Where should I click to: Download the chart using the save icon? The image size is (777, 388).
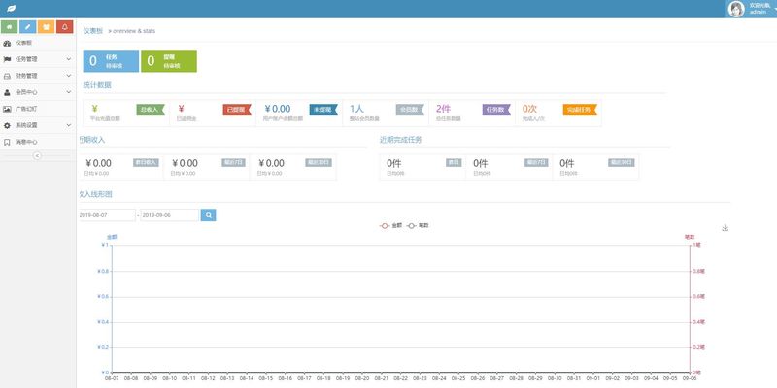pos(725,229)
